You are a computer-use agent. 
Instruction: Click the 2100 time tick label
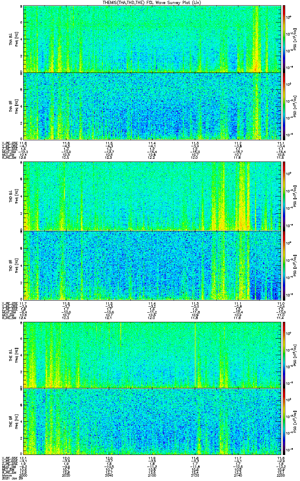[x=152, y=475]
